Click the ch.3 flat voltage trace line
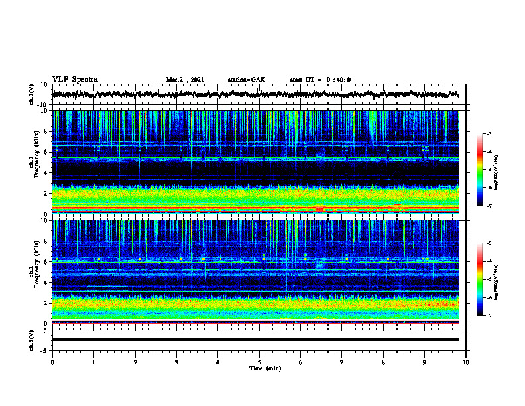This screenshot has width=525, height=406. pos(255,340)
